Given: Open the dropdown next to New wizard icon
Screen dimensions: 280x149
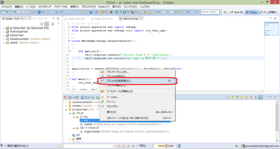Looking at the screenshot, I should [7, 12].
